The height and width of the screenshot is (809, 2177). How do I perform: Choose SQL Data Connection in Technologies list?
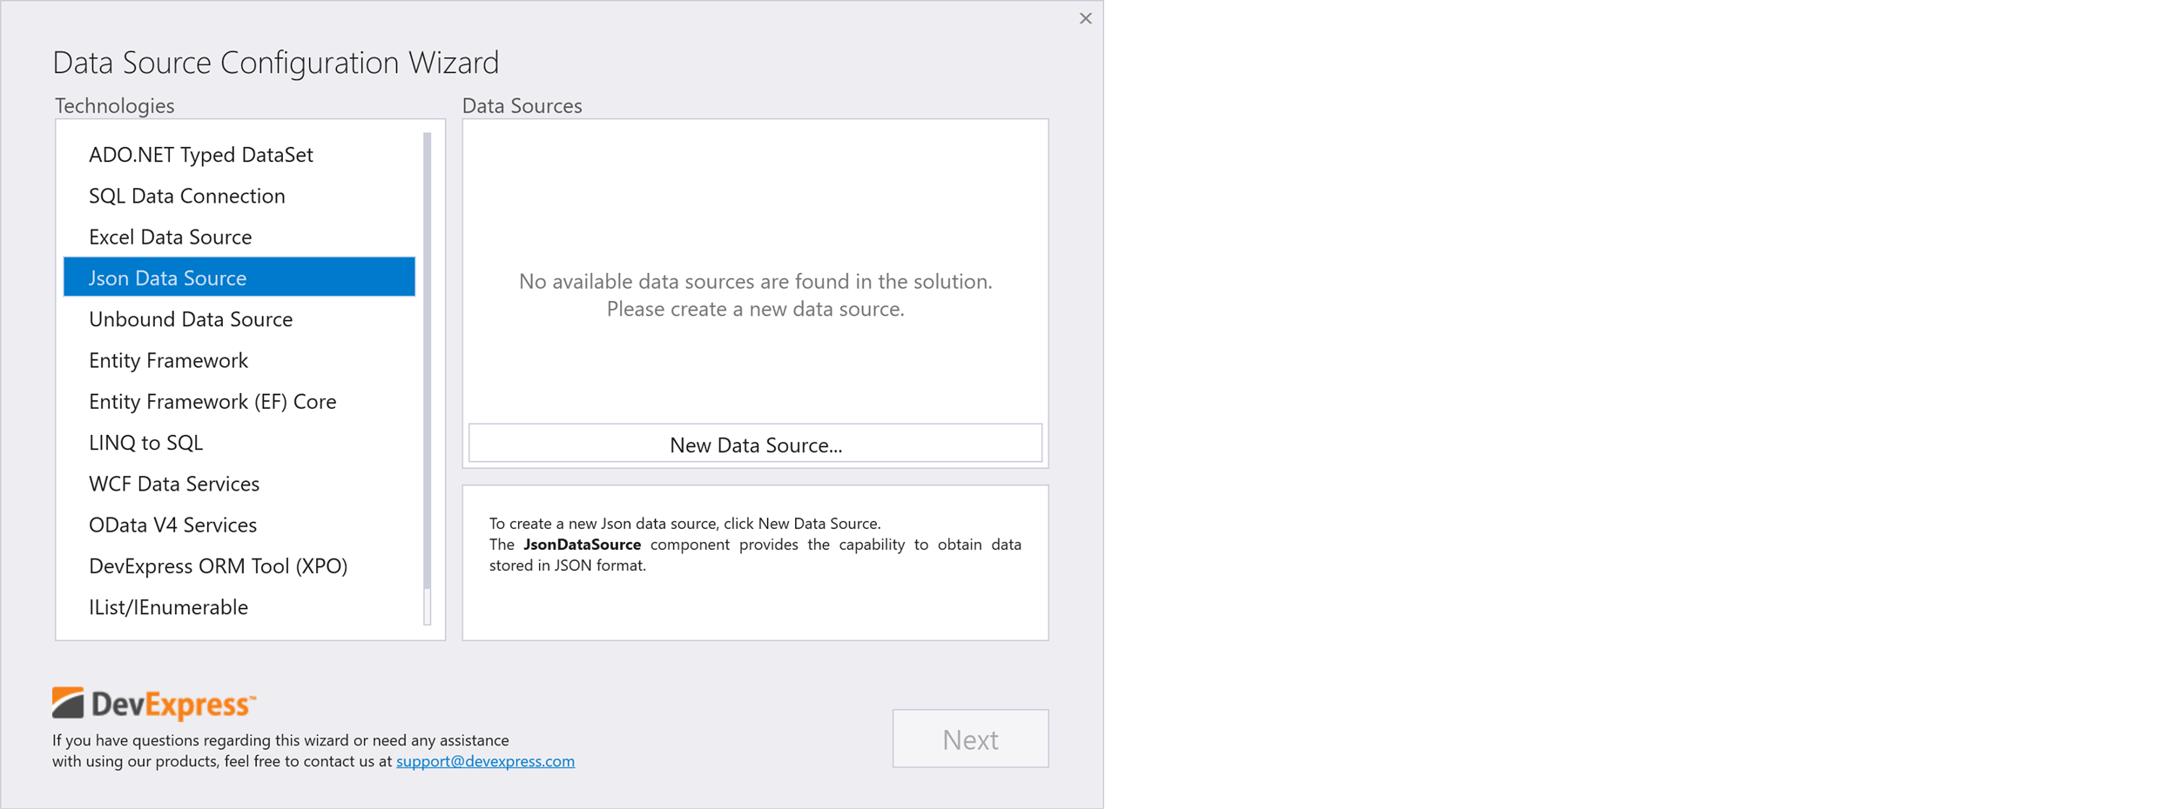coord(239,195)
